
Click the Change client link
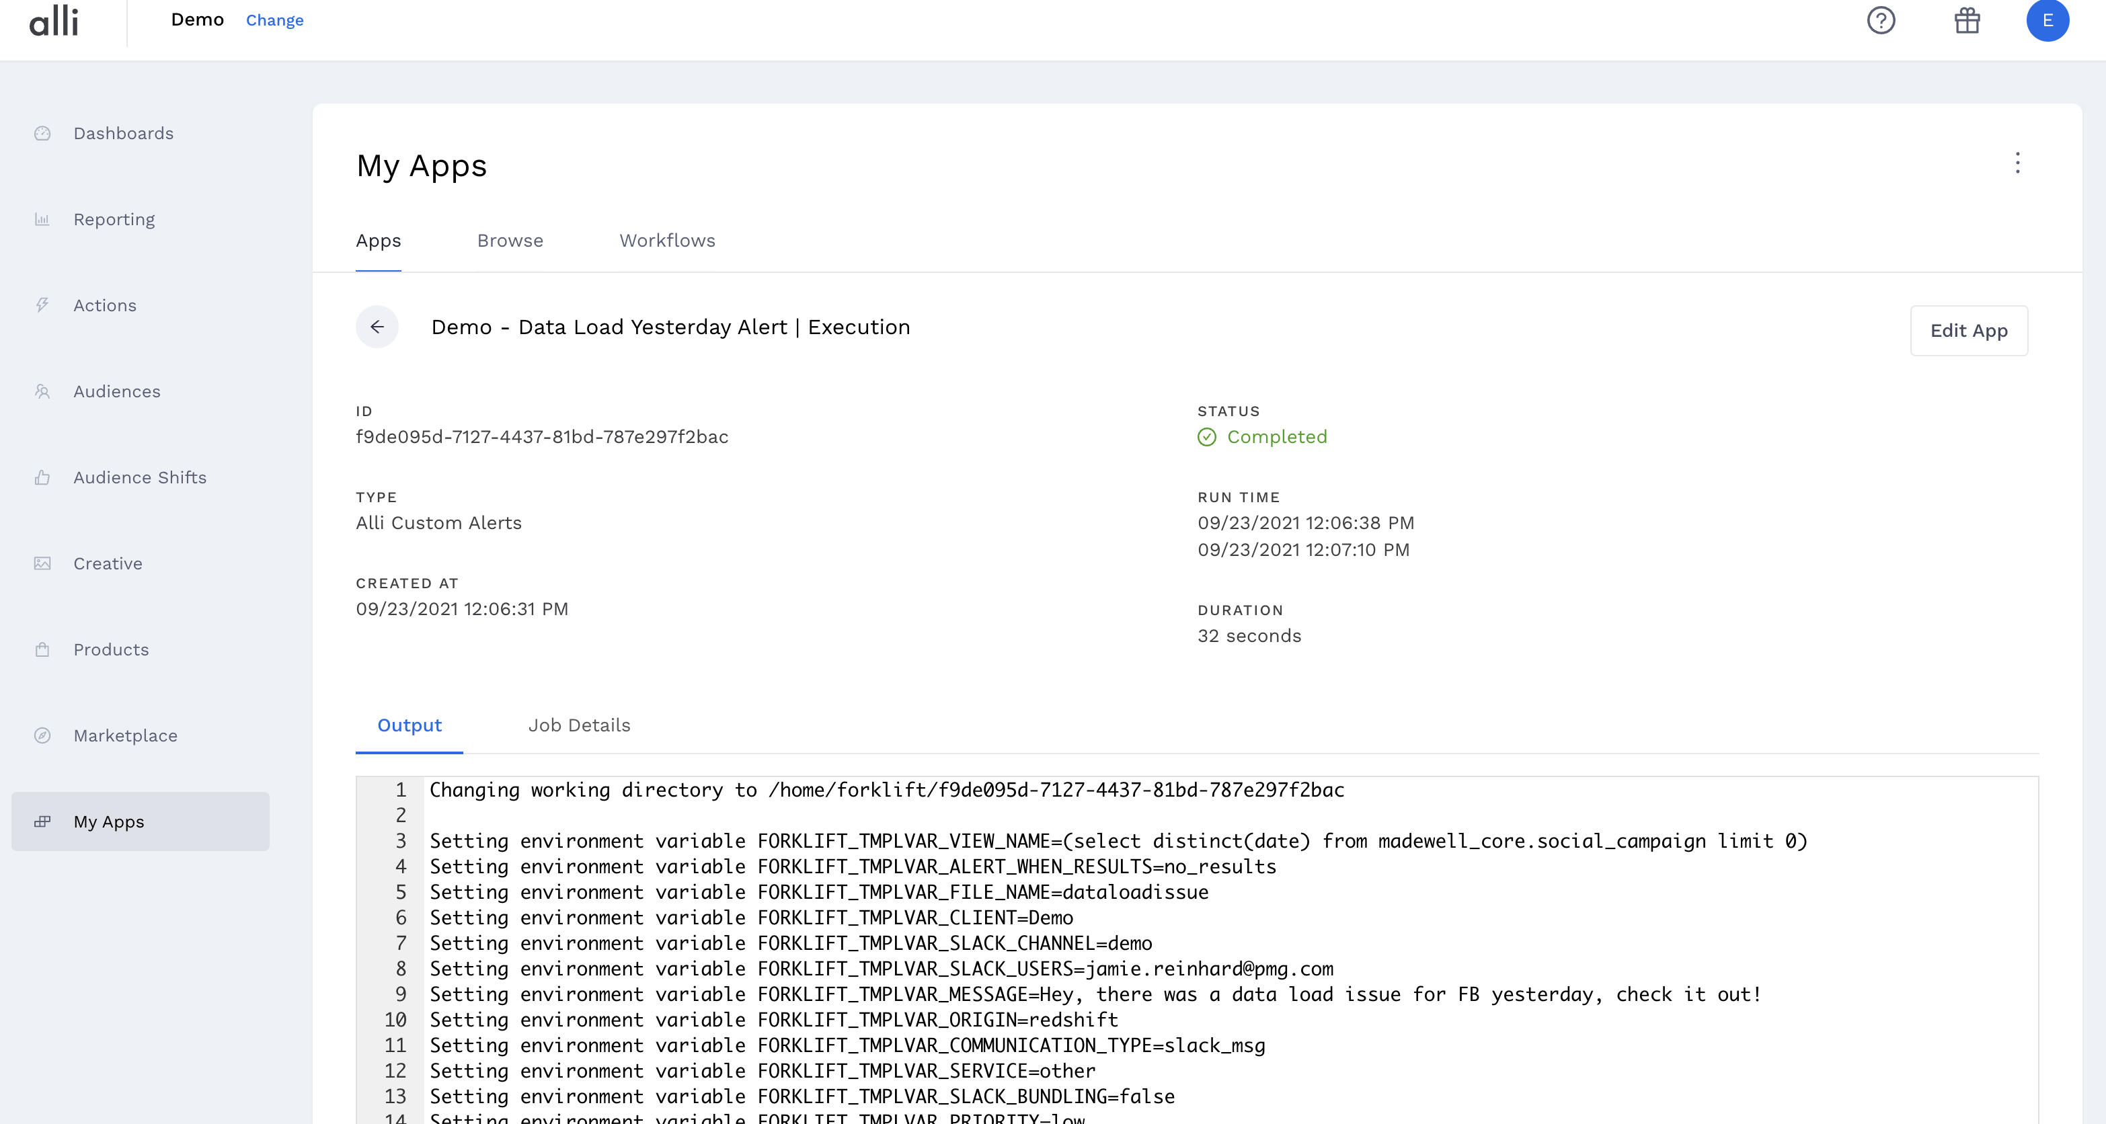274,19
